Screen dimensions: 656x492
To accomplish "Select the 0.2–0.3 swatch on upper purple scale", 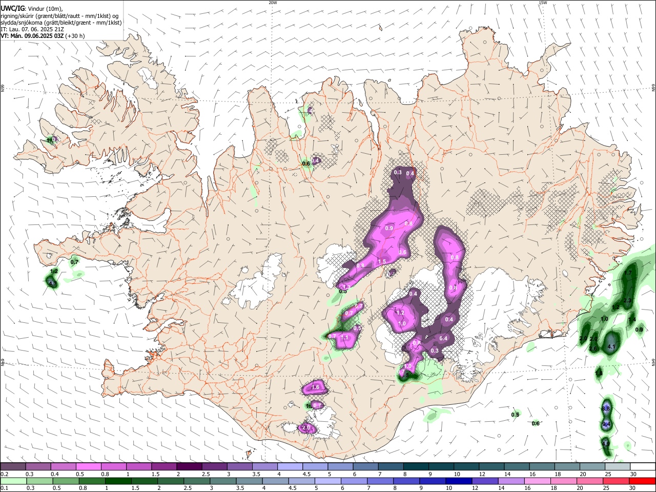I will (13, 467).
